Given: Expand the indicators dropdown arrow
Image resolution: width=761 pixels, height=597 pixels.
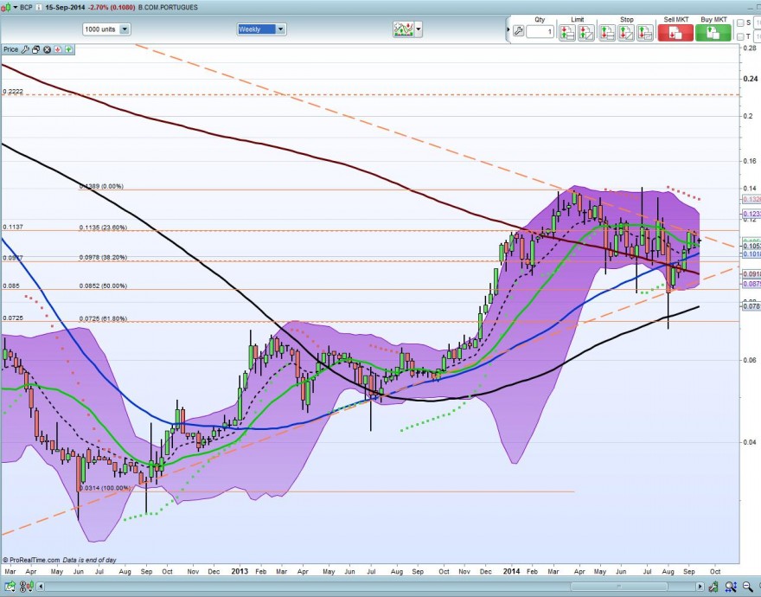Looking at the screenshot, I should (x=419, y=29).
